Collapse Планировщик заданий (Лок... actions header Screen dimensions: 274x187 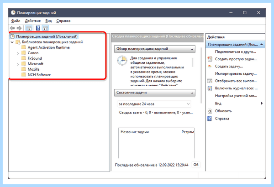261,45
